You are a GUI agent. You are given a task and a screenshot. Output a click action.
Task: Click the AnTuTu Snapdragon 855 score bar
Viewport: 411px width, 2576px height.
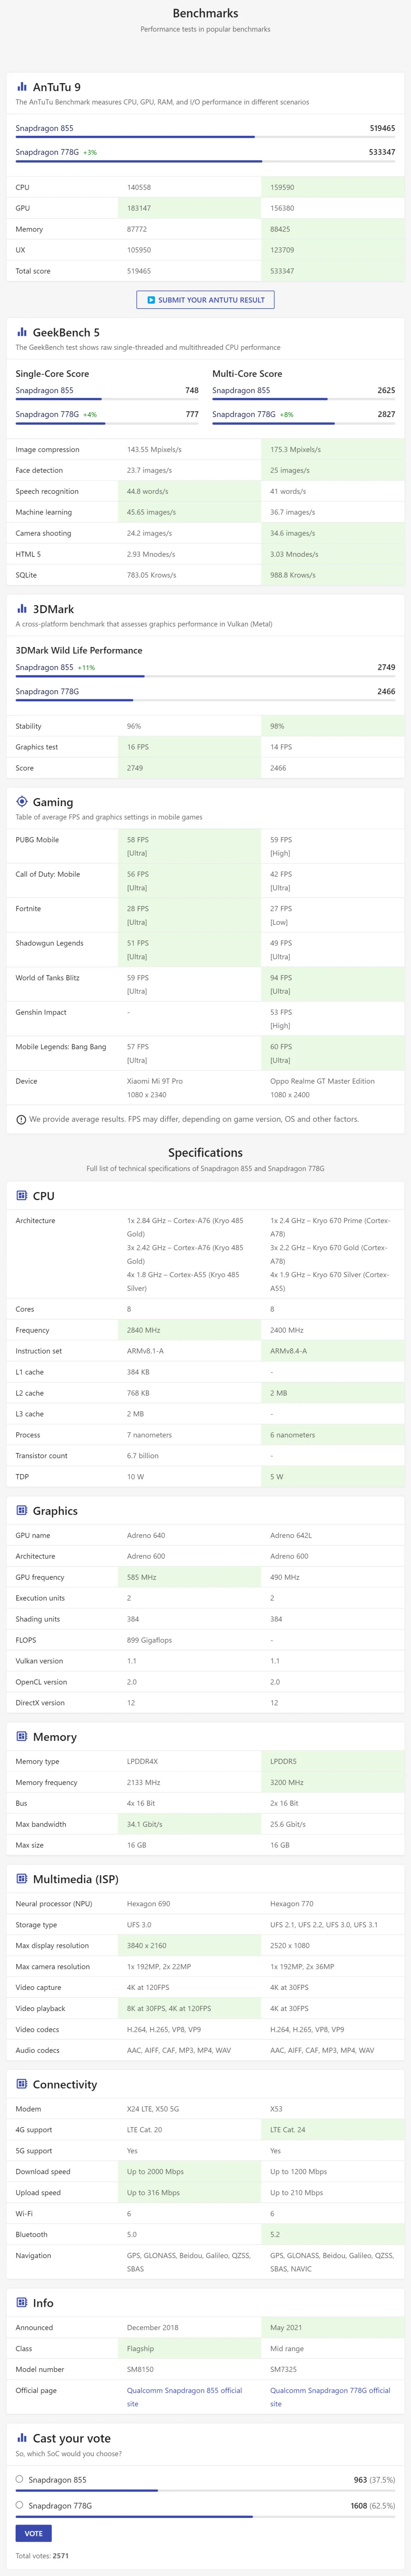click(x=205, y=137)
